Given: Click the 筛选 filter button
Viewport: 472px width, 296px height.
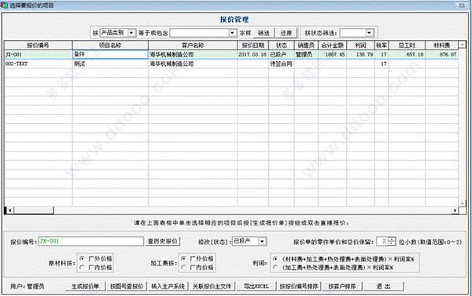Looking at the screenshot, I should (264, 33).
